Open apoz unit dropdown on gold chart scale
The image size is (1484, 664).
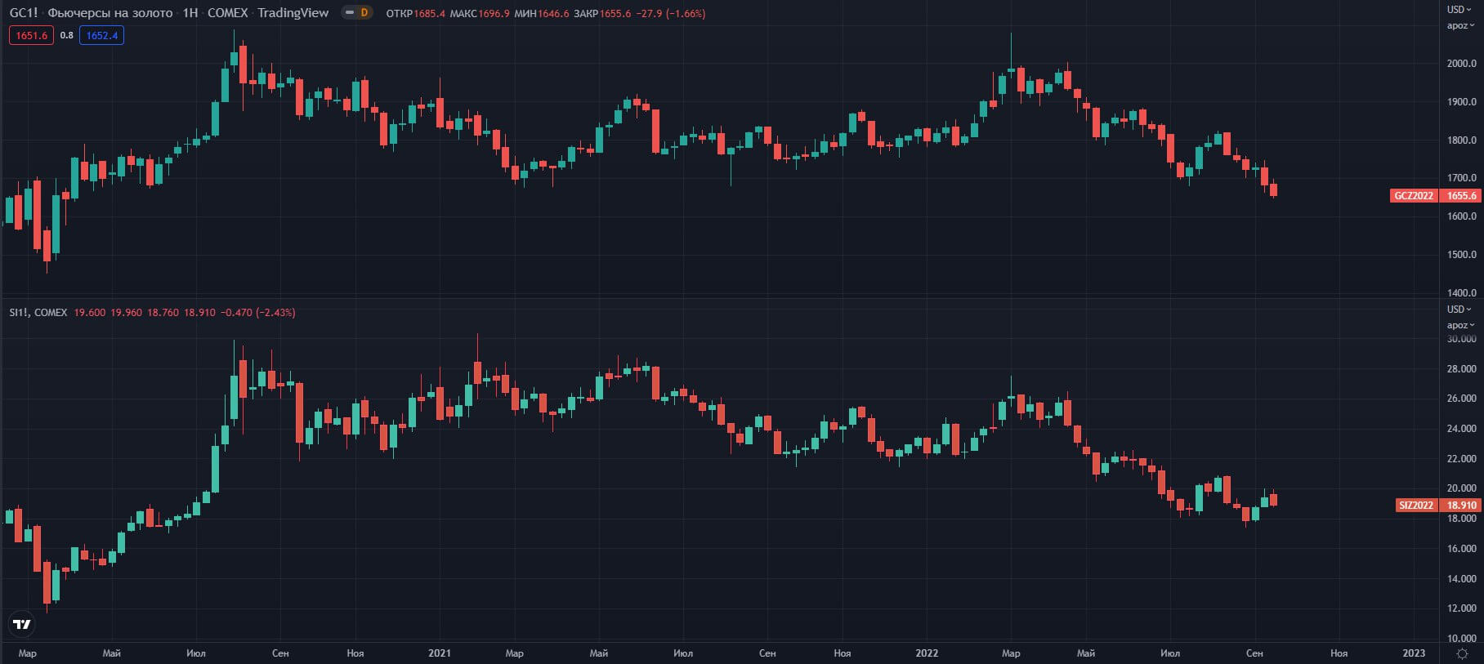pos(1460,25)
